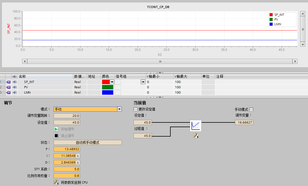
Task: Select the SP_INT name cell
Action: pos(46,82)
